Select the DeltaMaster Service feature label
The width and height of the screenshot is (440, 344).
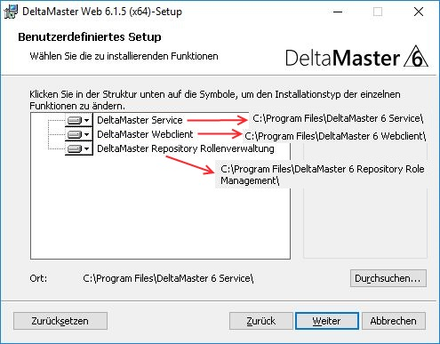pos(140,120)
